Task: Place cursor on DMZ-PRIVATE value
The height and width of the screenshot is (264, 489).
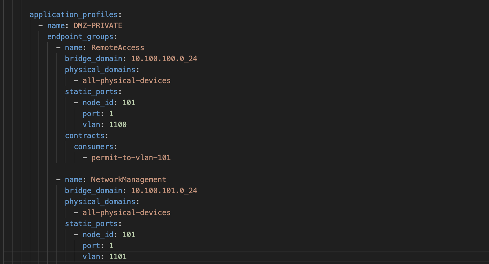Action: (x=98, y=26)
